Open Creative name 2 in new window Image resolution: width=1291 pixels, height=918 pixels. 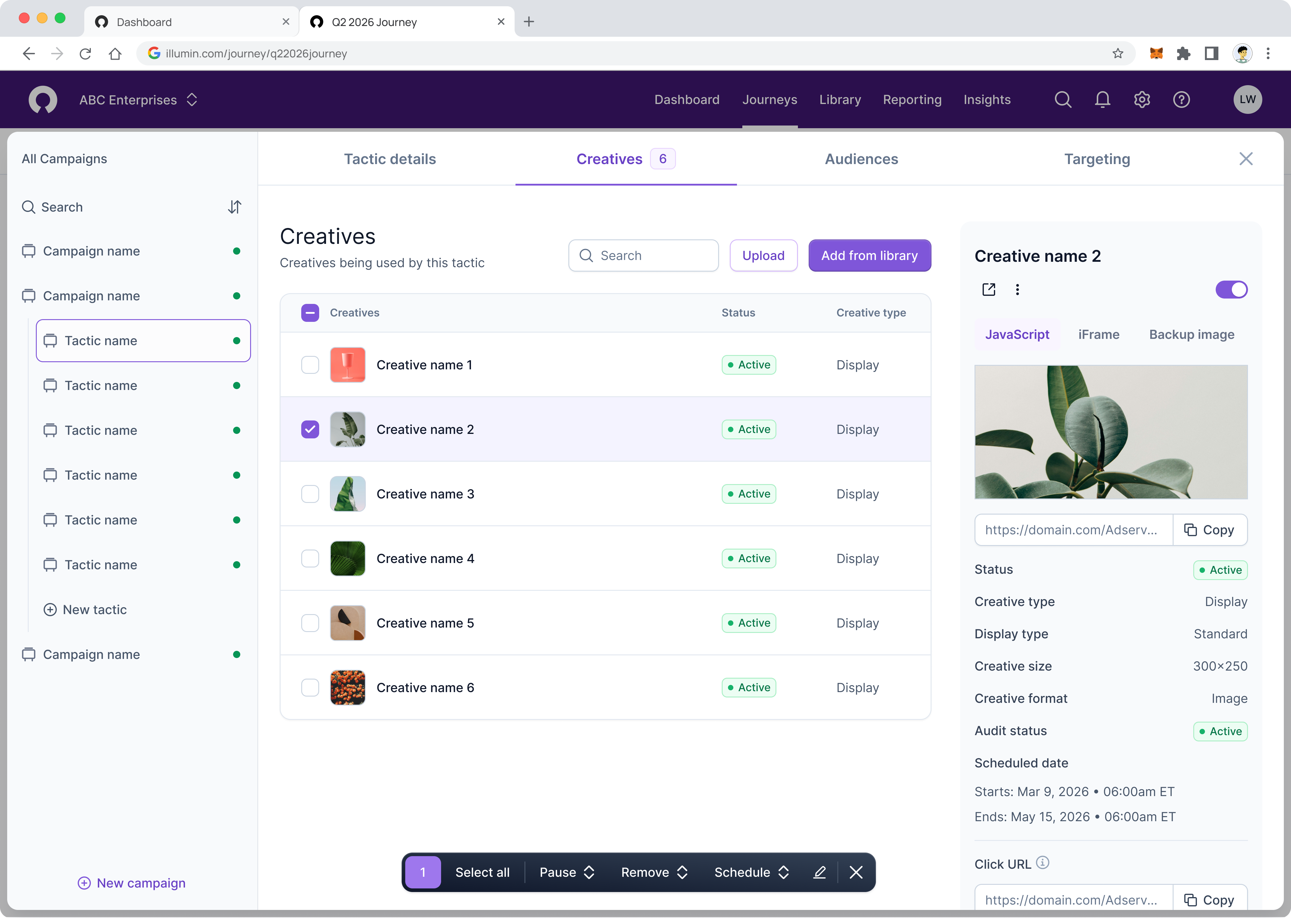(x=989, y=290)
